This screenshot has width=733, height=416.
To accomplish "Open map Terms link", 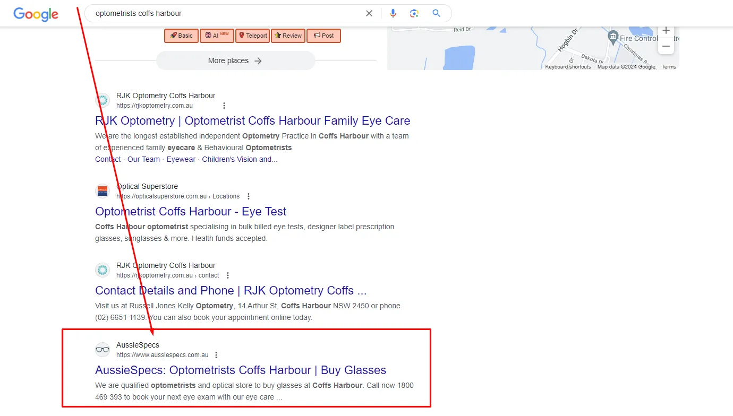I will pyautogui.click(x=669, y=67).
